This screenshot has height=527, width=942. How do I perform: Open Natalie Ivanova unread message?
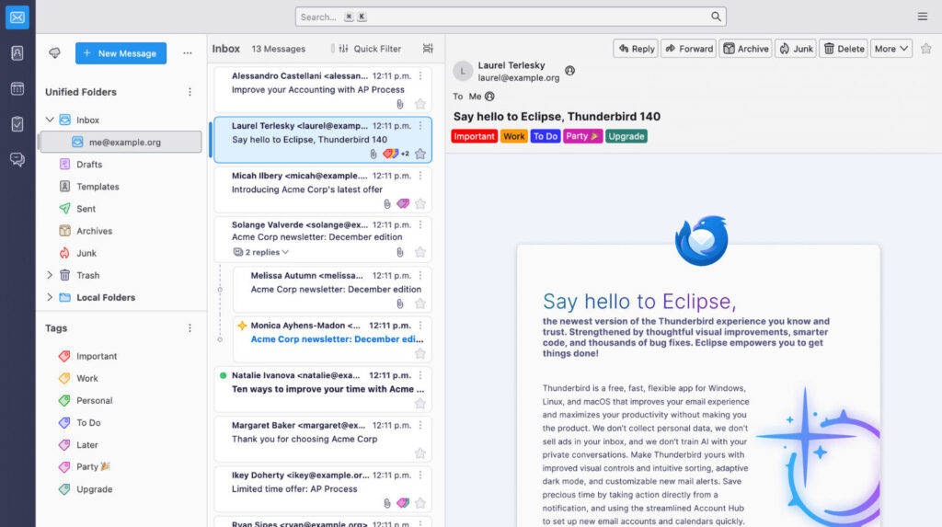coord(323,389)
